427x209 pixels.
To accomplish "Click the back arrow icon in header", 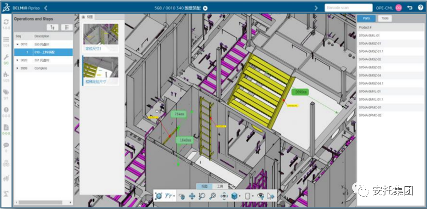I will point(410,7).
